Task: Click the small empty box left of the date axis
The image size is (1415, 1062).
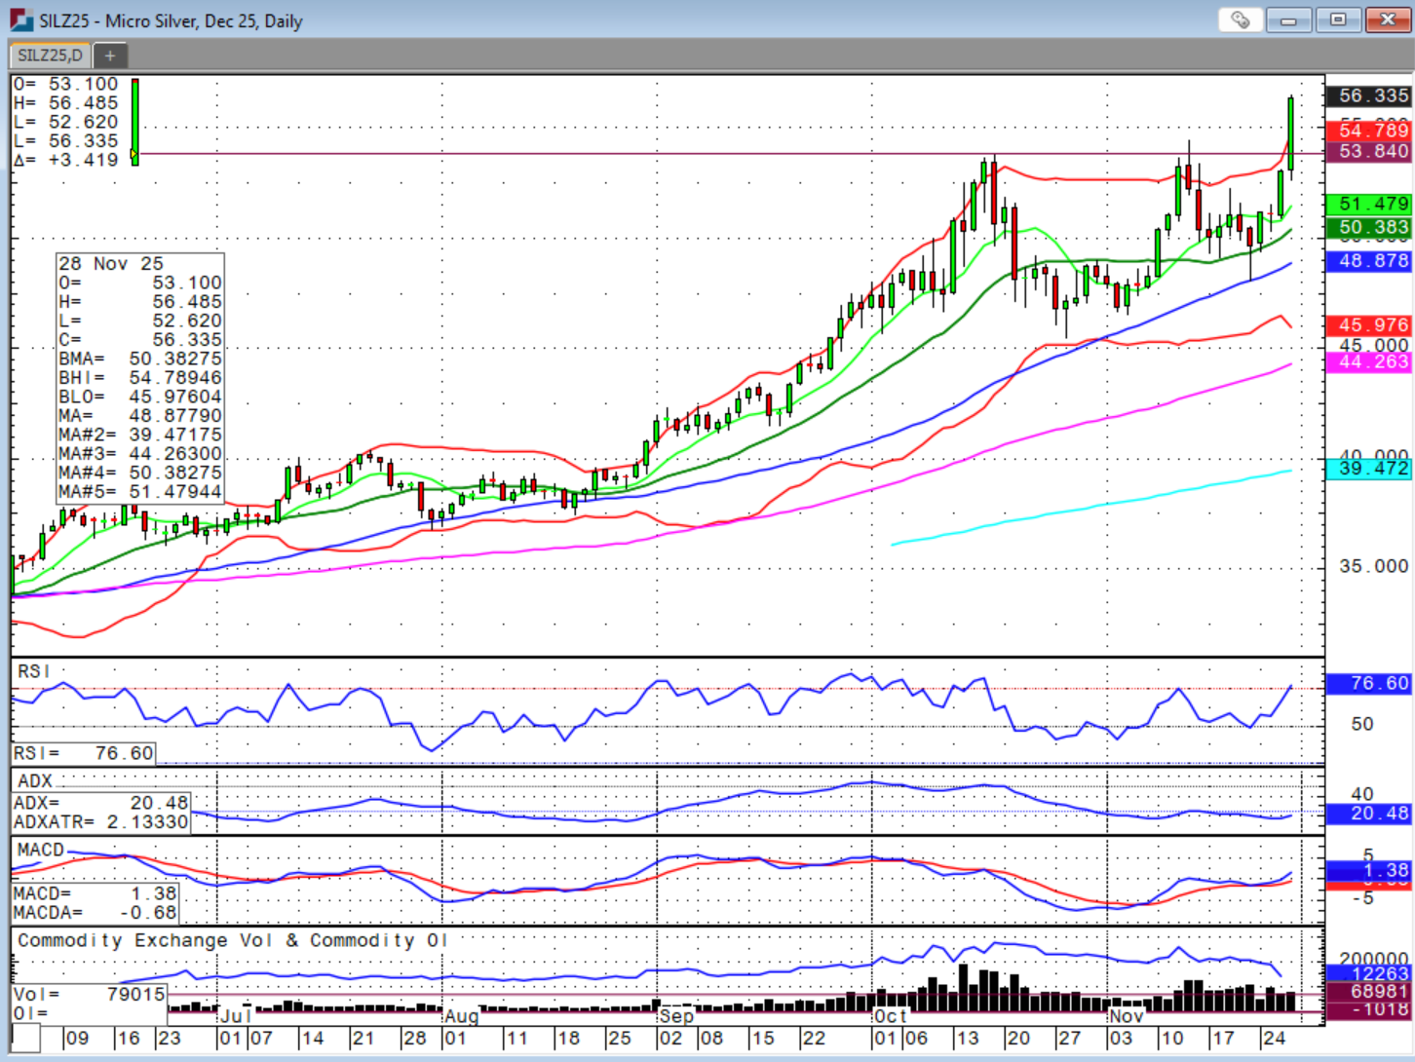Action: point(26,1038)
